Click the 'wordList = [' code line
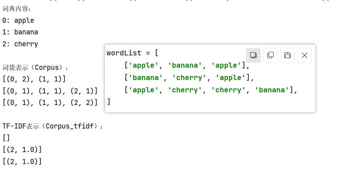Image resolution: width=344 pixels, height=181 pixels. click(x=132, y=53)
